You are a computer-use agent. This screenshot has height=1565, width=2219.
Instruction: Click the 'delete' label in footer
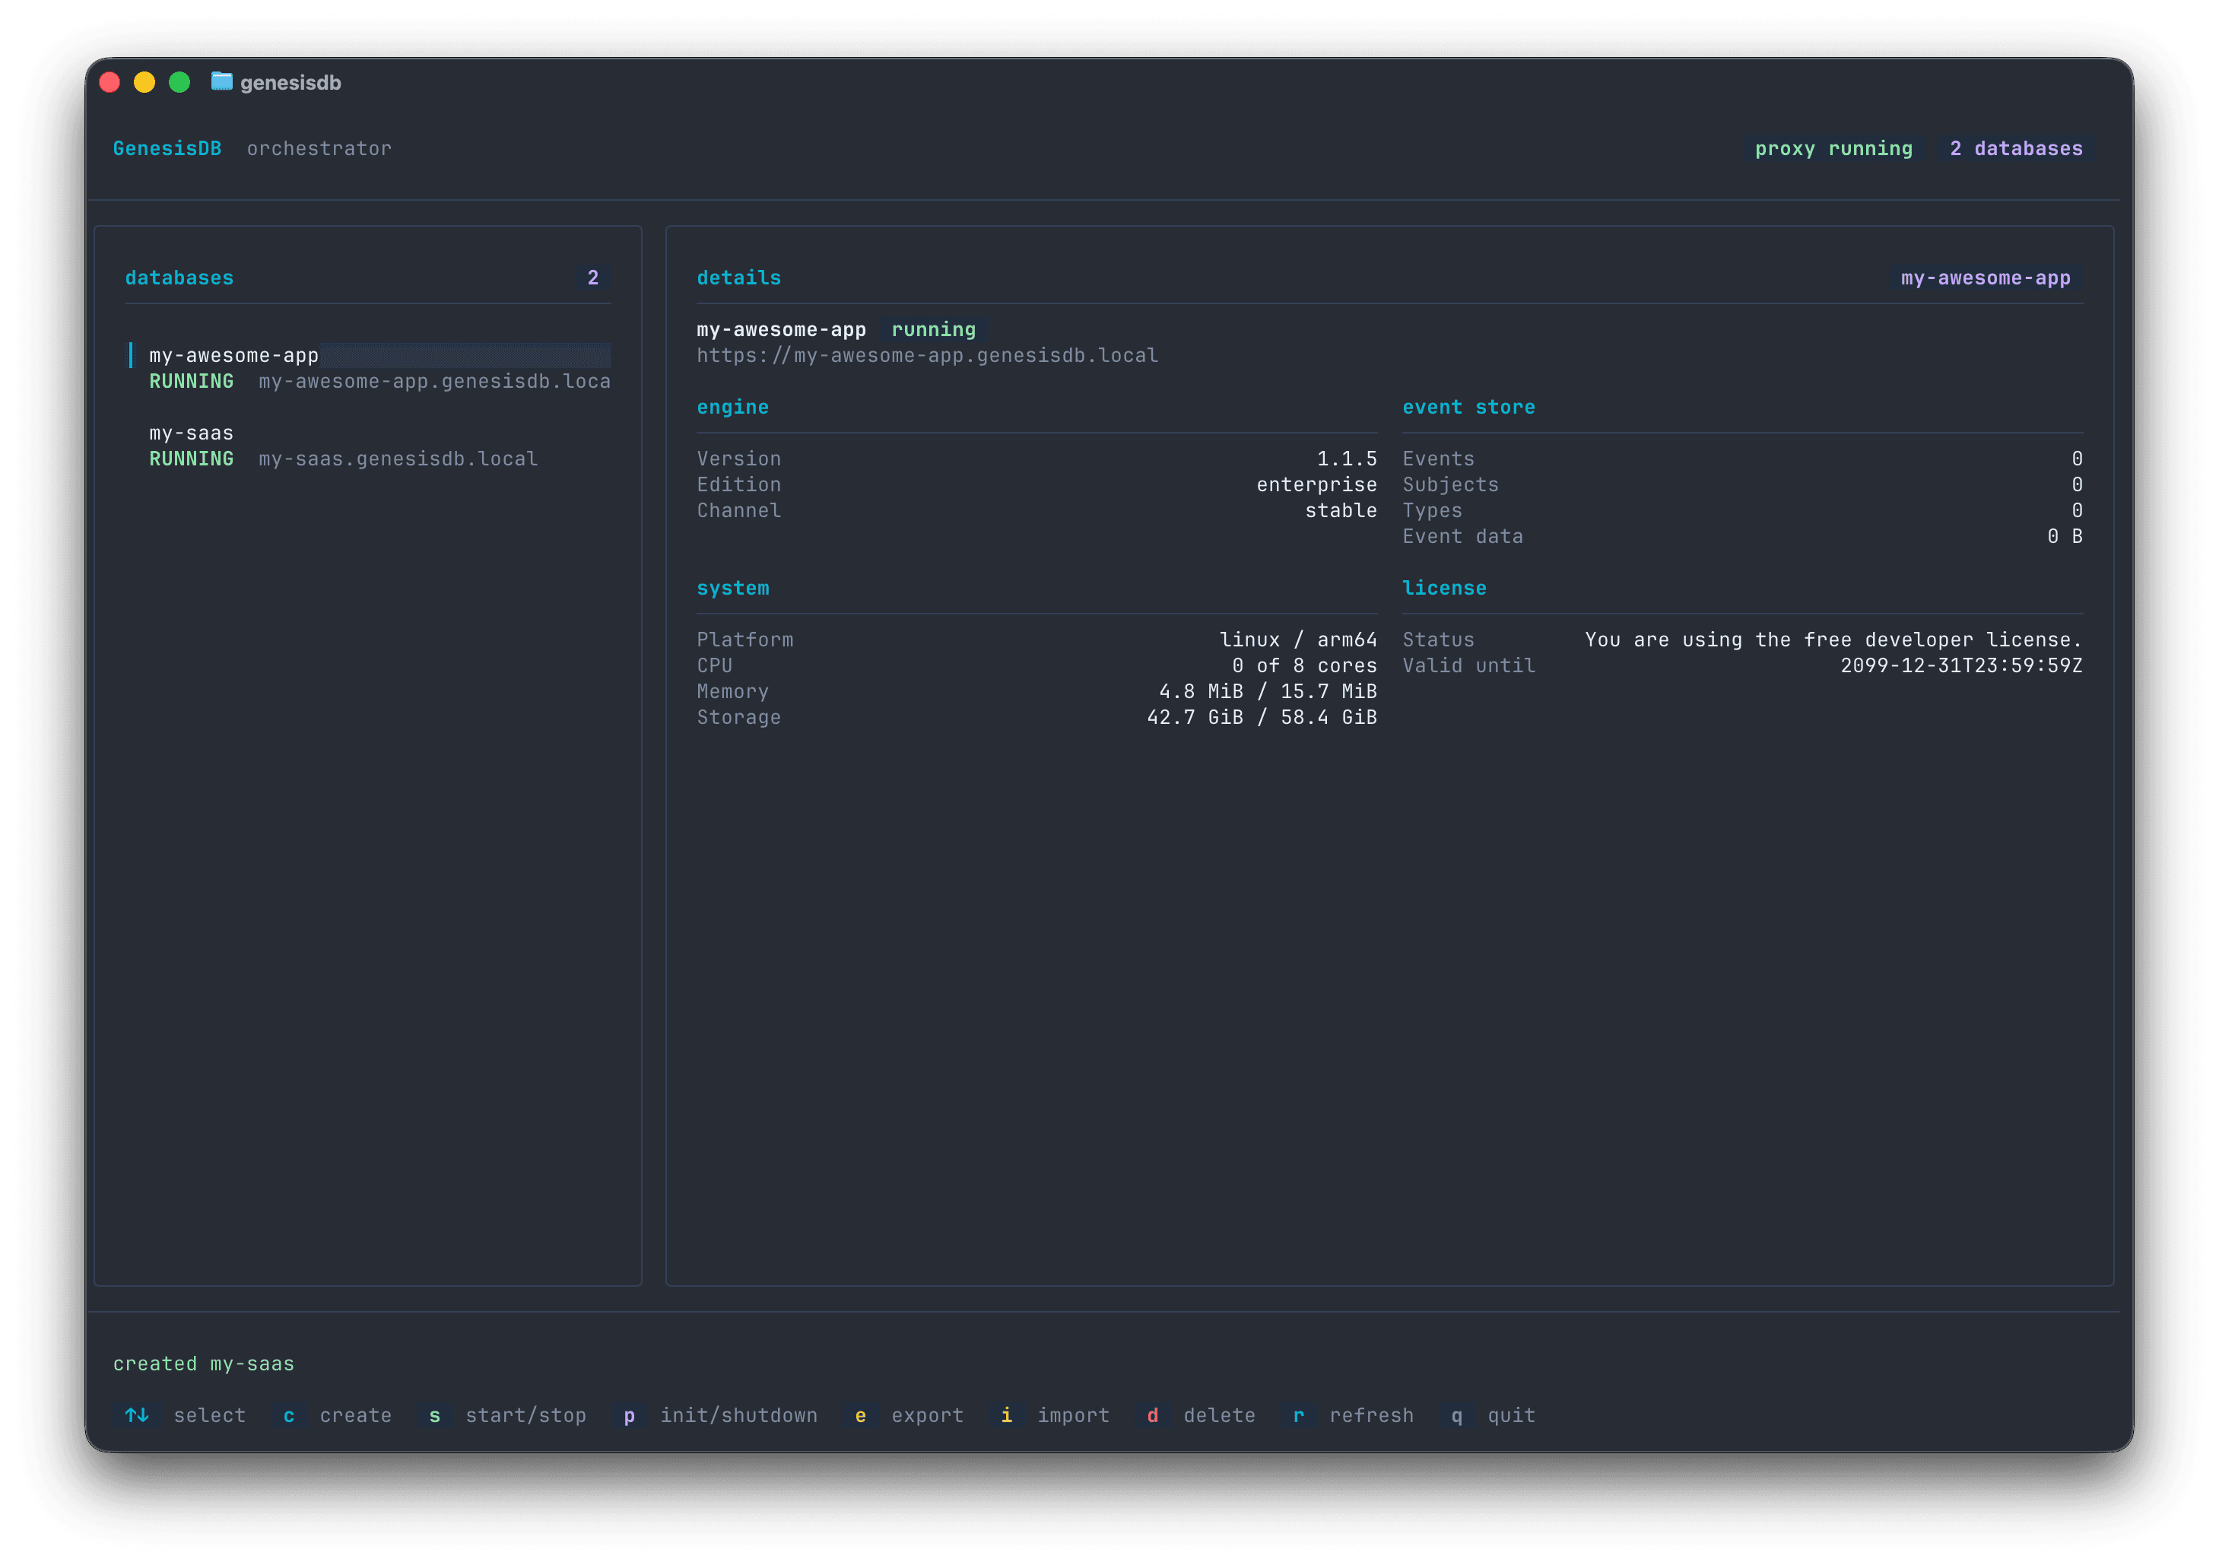click(1219, 1415)
